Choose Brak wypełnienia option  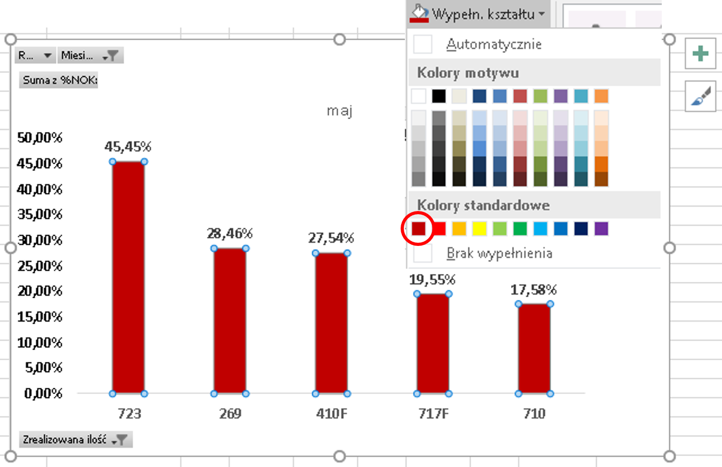tap(499, 253)
